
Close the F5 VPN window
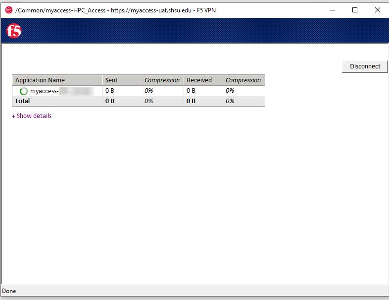[377, 10]
